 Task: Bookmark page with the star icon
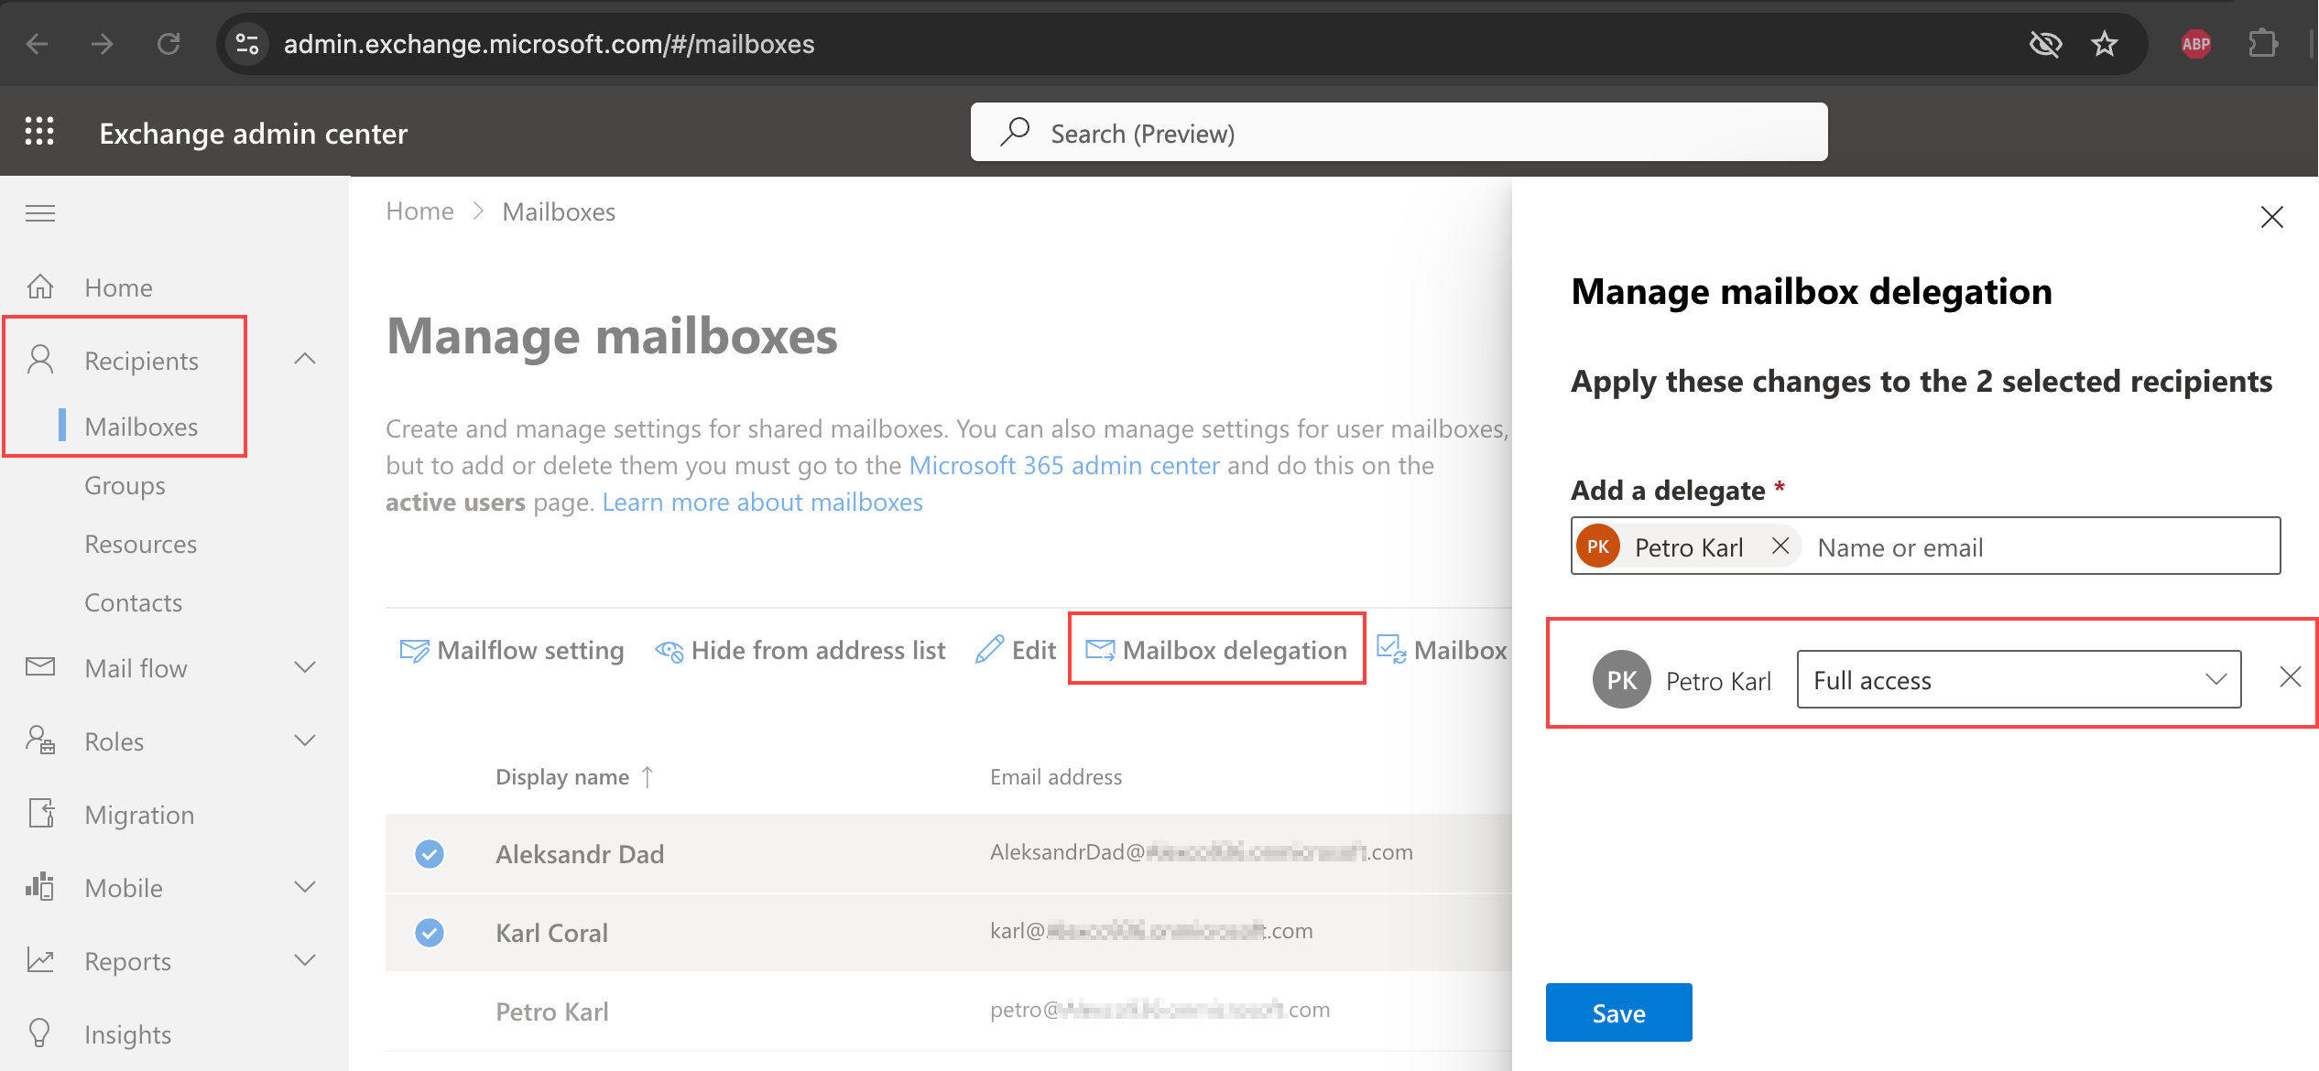2105,44
